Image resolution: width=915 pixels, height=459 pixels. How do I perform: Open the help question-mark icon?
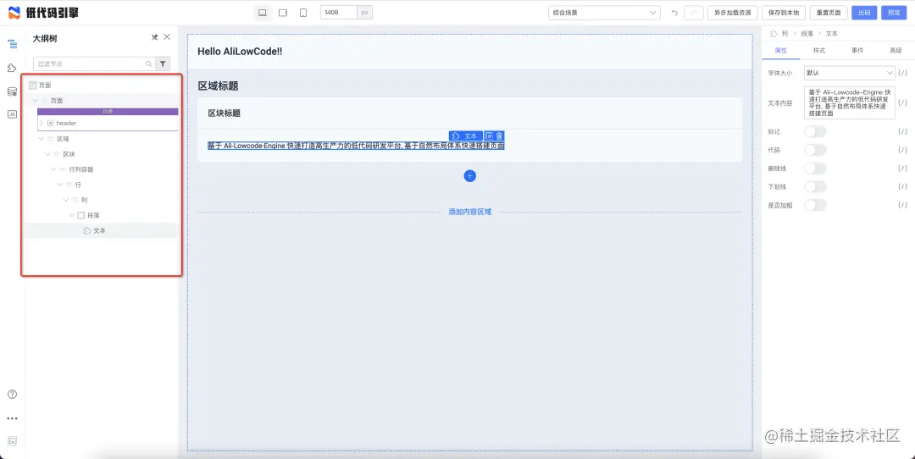pos(12,395)
